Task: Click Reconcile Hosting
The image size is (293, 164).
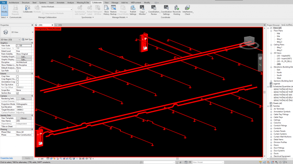Action: coord(177,10)
